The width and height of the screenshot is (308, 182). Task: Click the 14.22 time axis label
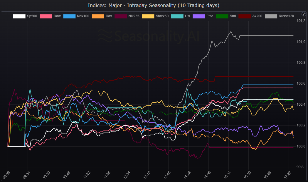(187, 175)
